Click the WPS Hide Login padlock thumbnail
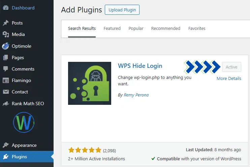This screenshot has width=250, height=167. [90, 83]
